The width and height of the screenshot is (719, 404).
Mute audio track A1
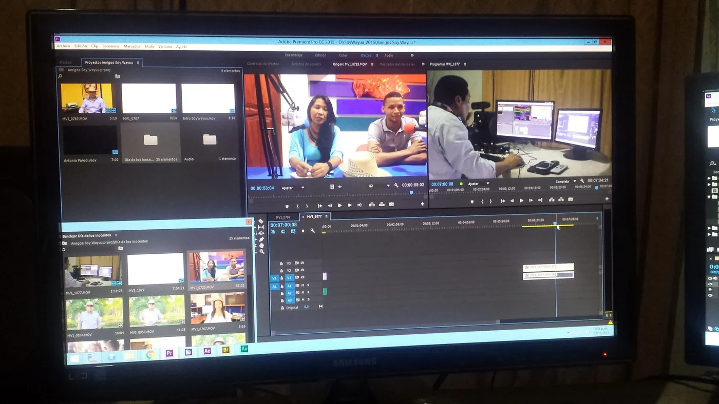(x=302, y=286)
